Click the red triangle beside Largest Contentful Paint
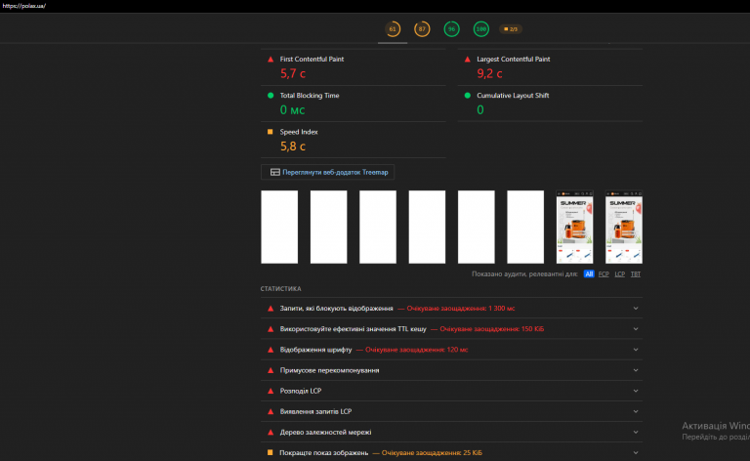 coord(468,60)
